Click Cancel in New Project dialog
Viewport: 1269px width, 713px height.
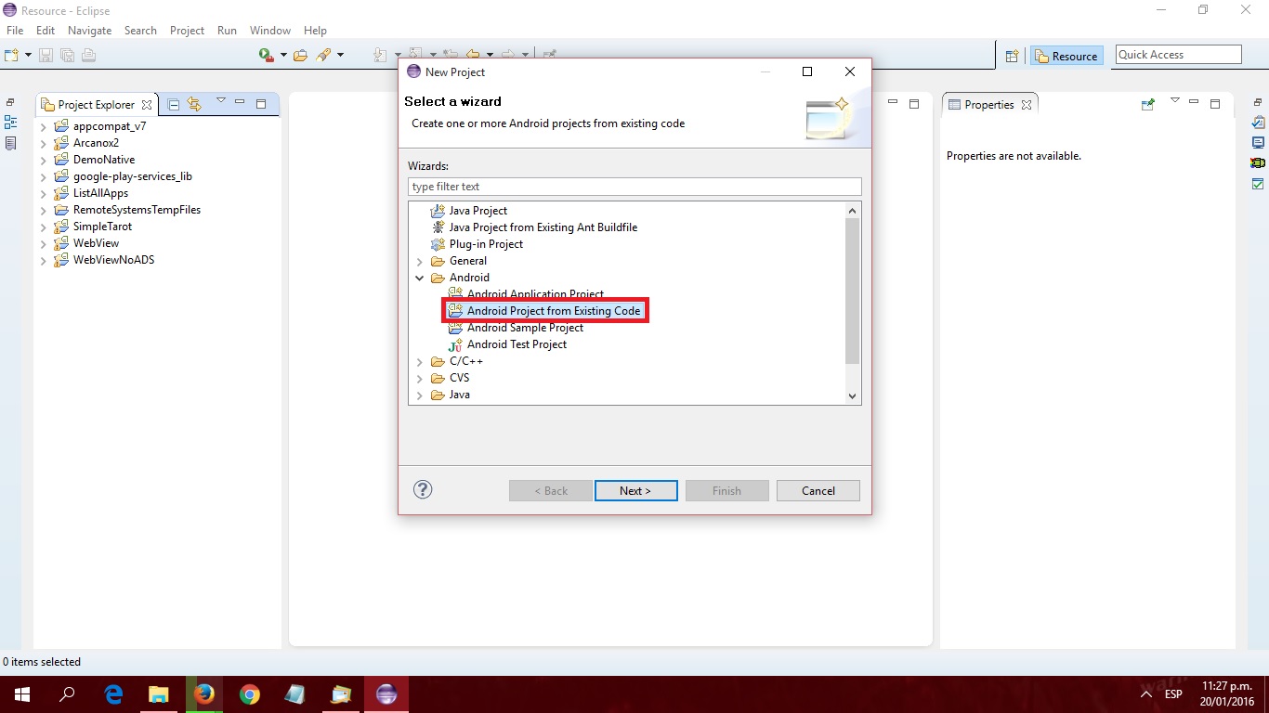818,491
